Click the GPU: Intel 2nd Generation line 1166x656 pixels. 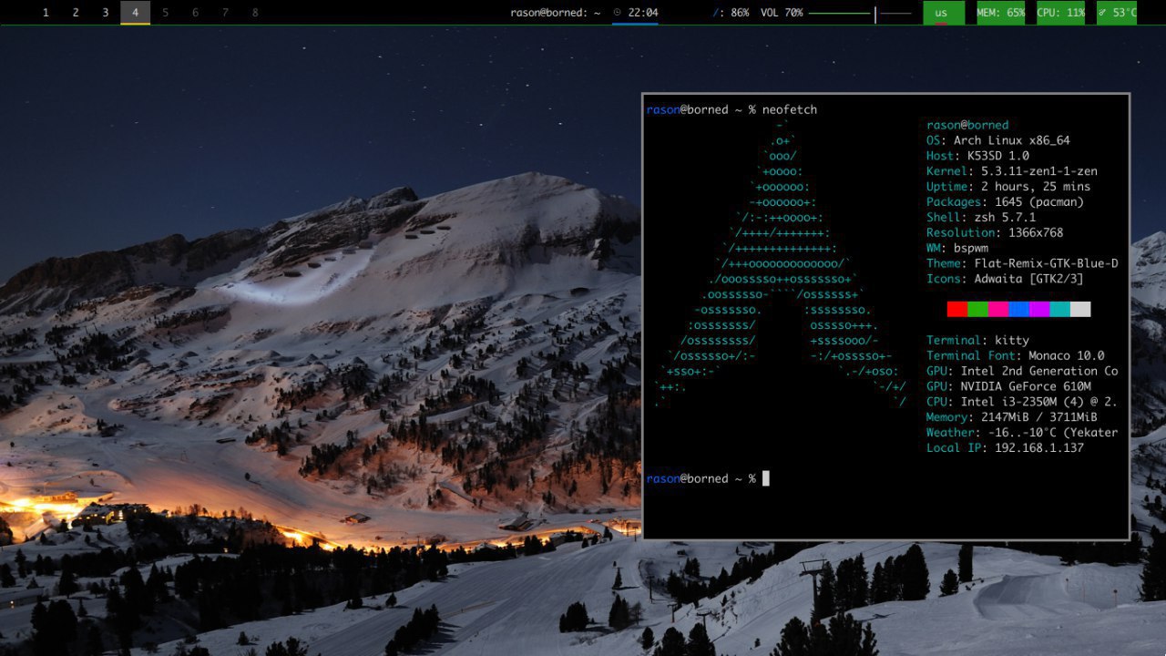tap(1022, 372)
